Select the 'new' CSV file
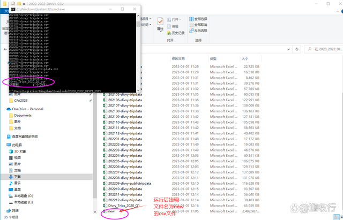Screen dimensions: 343x220 click(111, 211)
